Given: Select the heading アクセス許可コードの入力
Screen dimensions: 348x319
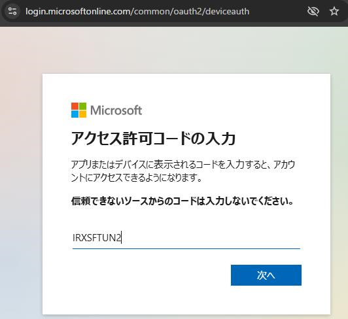Looking at the screenshot, I should click(153, 138).
